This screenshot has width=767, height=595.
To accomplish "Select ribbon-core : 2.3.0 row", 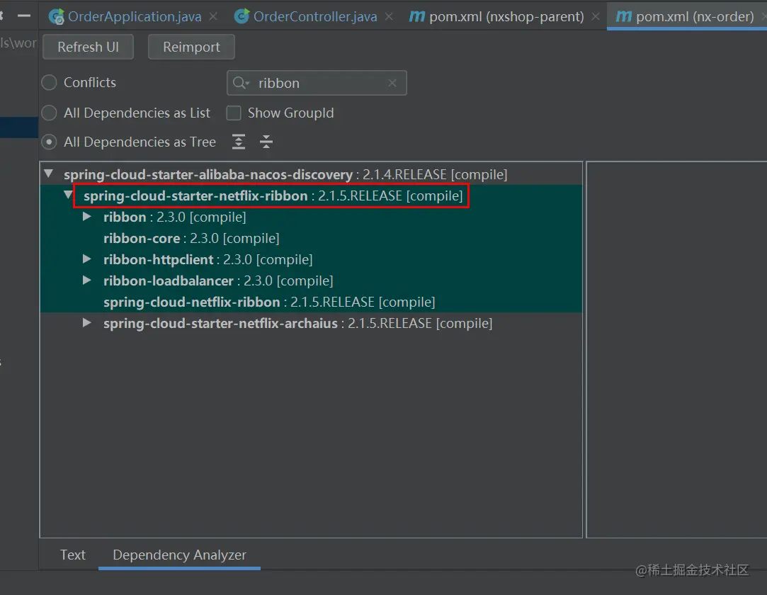I will pos(311,238).
